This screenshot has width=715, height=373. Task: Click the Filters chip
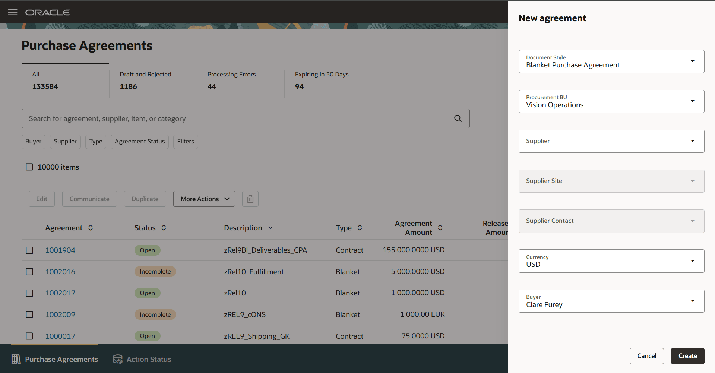186,142
